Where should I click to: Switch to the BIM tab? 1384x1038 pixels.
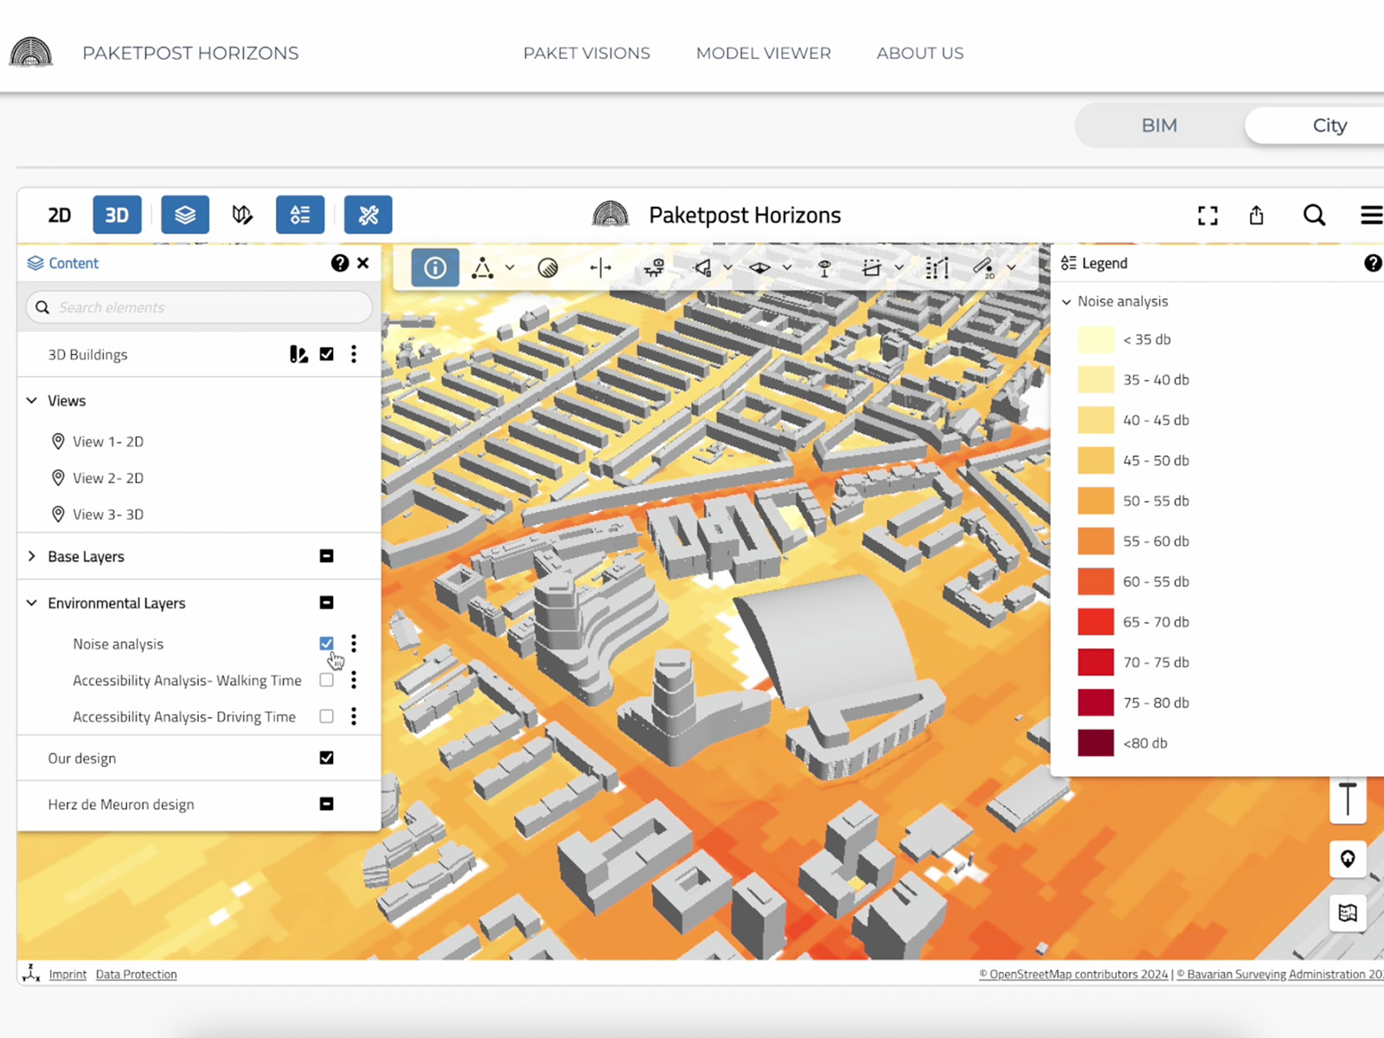point(1158,125)
